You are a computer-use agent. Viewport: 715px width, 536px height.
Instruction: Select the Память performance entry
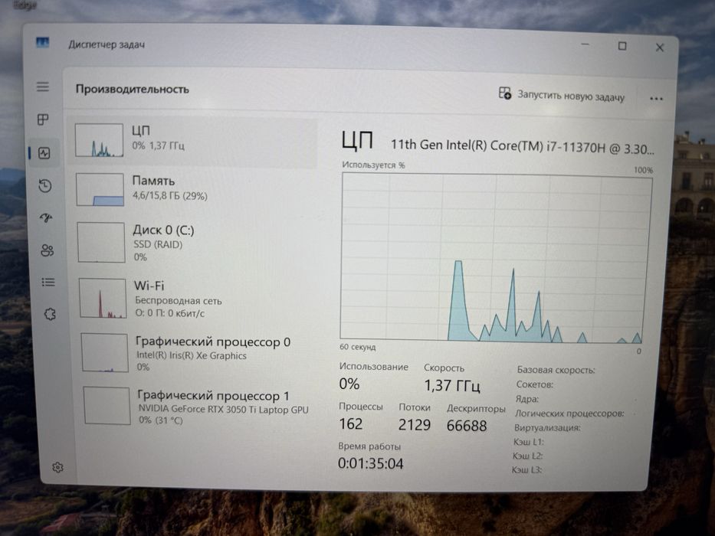click(194, 190)
